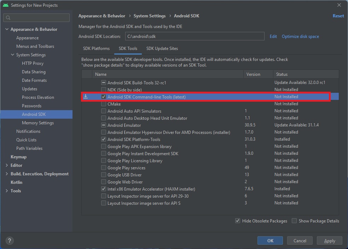Click the help question mark icon
Screen dimensions: 348x249
(9, 240)
